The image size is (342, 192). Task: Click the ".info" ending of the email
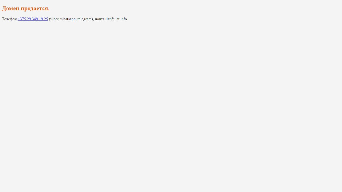123,19
